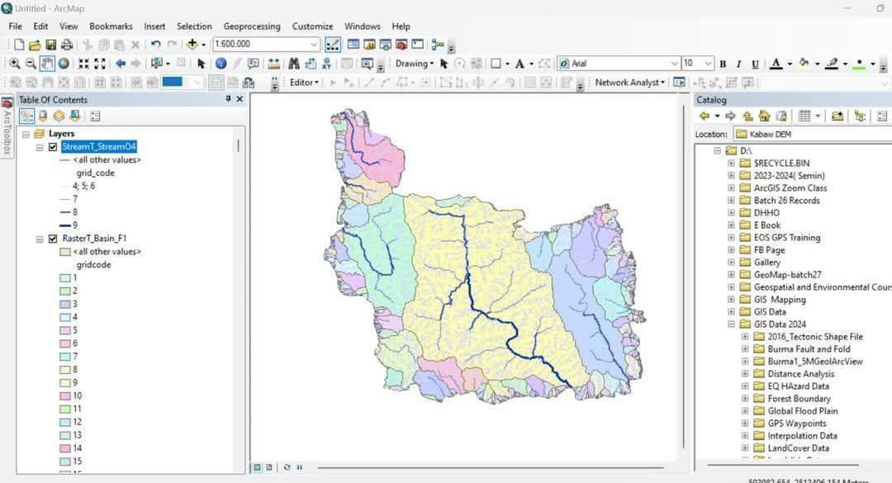Image resolution: width=892 pixels, height=483 pixels.
Task: Click gridcode 10 pink symbol swatch
Action: pos(65,396)
